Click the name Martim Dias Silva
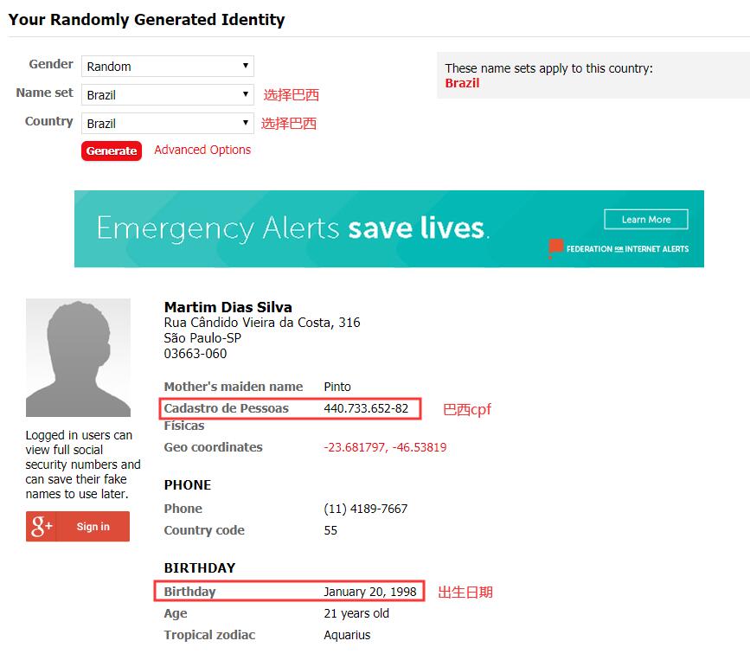This screenshot has height=660, width=750. pyautogui.click(x=228, y=307)
